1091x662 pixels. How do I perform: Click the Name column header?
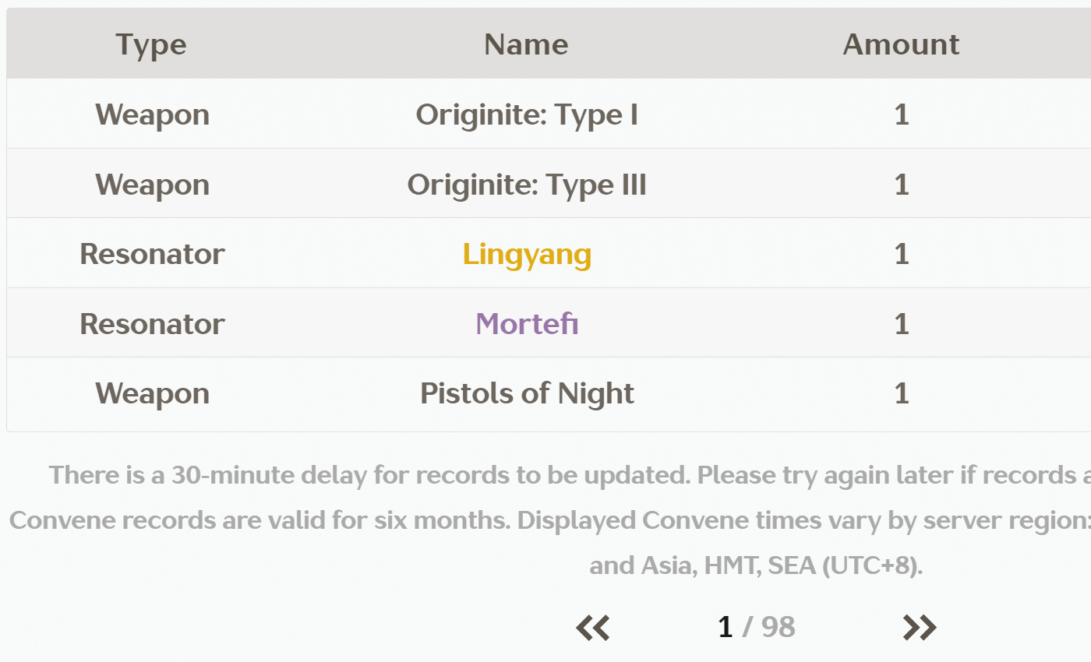tap(526, 44)
